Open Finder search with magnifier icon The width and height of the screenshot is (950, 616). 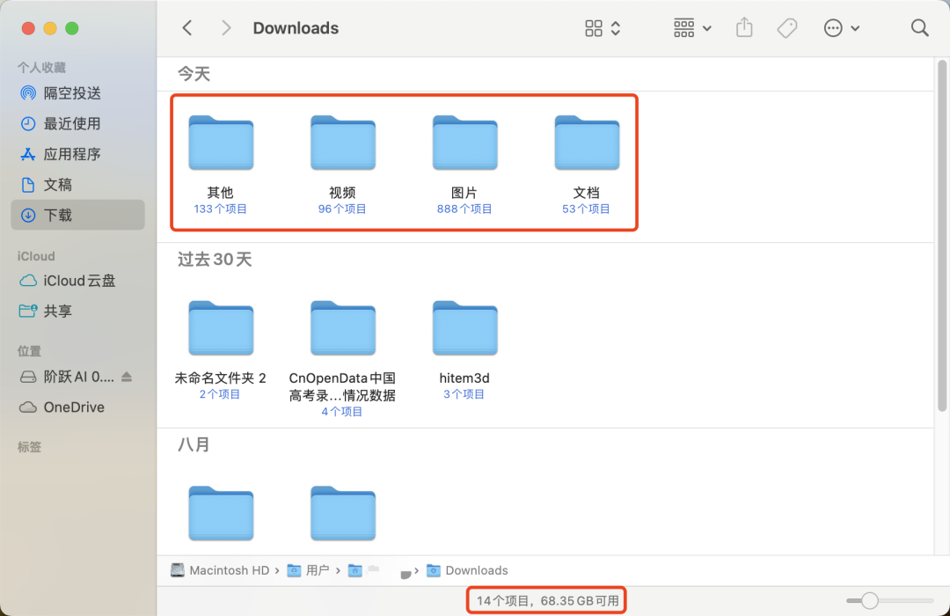click(919, 28)
